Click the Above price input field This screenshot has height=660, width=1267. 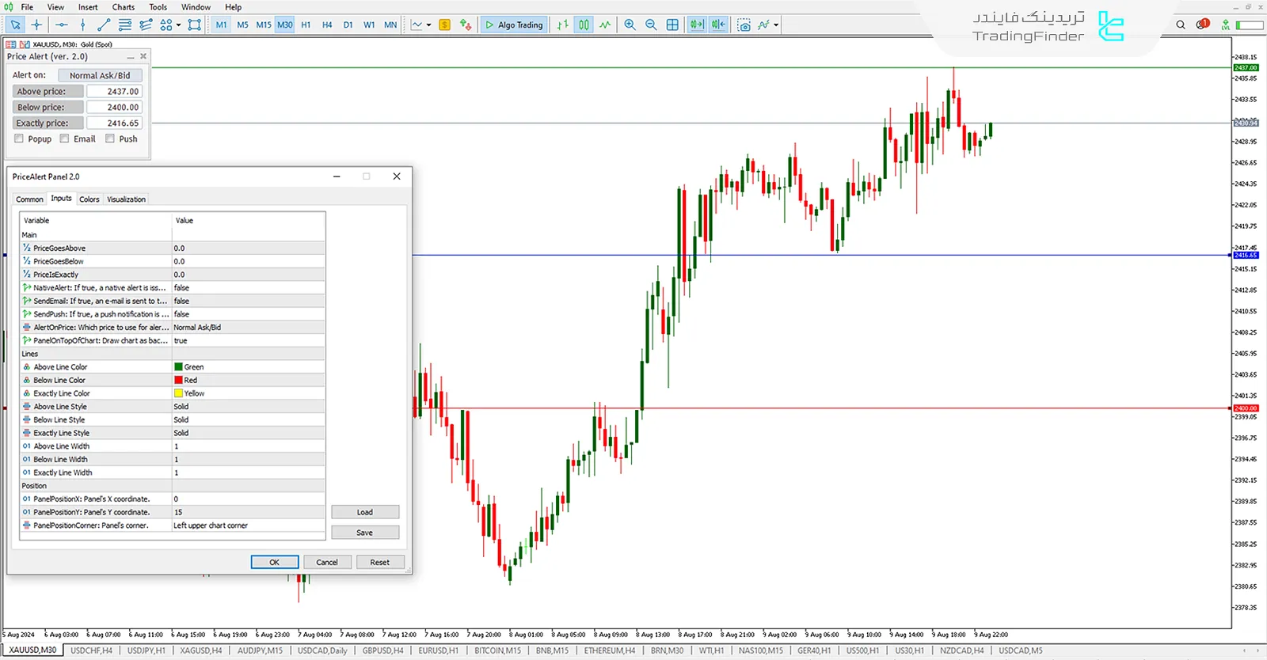(114, 92)
